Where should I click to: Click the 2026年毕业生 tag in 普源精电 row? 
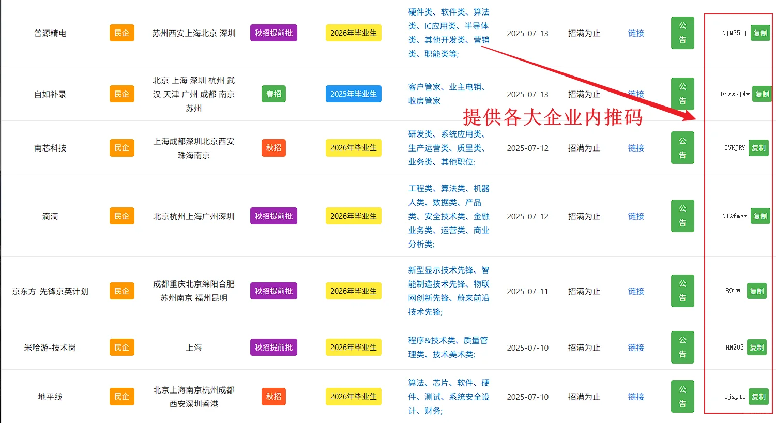tap(354, 33)
